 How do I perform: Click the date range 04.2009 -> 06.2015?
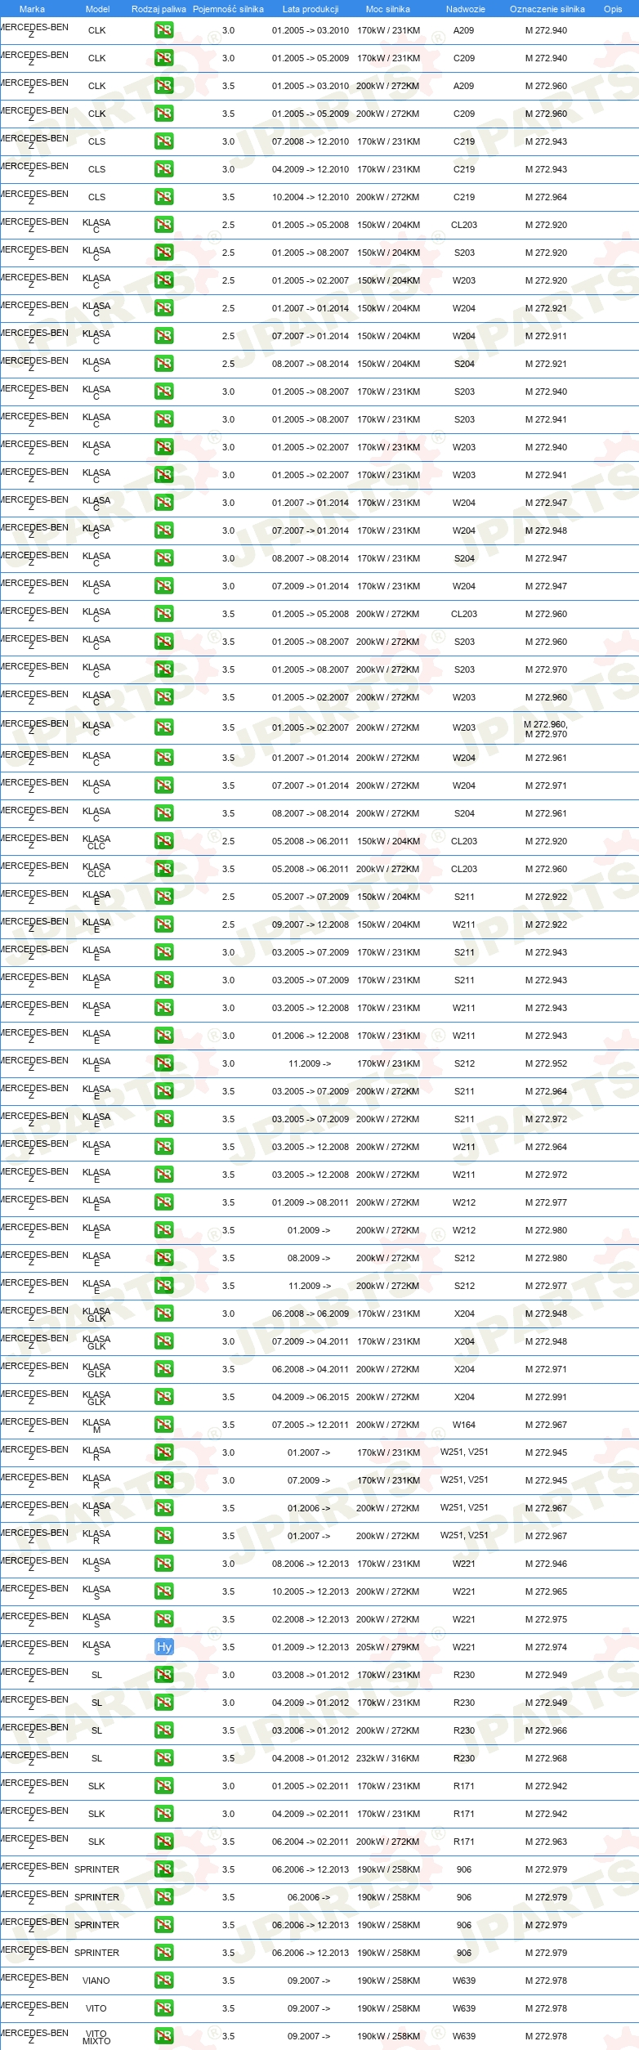(x=311, y=1397)
